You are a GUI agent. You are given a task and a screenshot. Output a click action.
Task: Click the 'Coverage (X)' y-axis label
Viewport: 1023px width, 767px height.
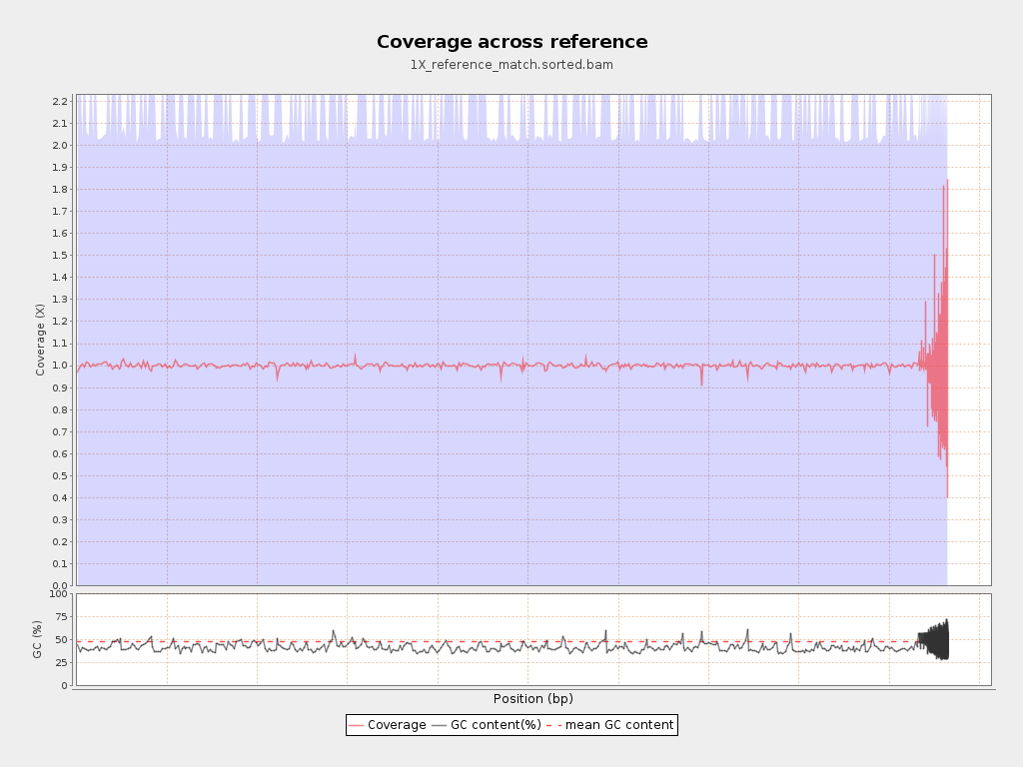coord(40,340)
